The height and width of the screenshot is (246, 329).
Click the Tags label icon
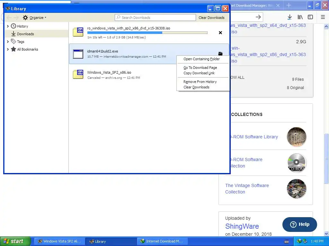tap(13, 41)
